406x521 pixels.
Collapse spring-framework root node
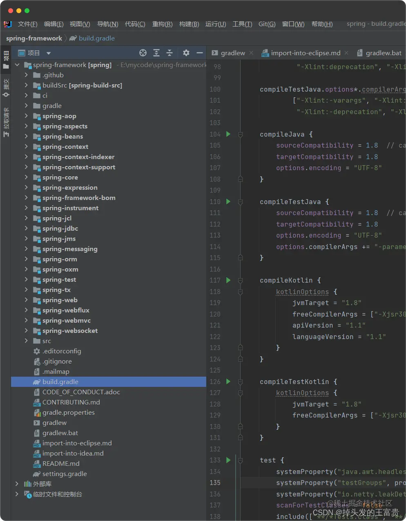click(x=17, y=65)
